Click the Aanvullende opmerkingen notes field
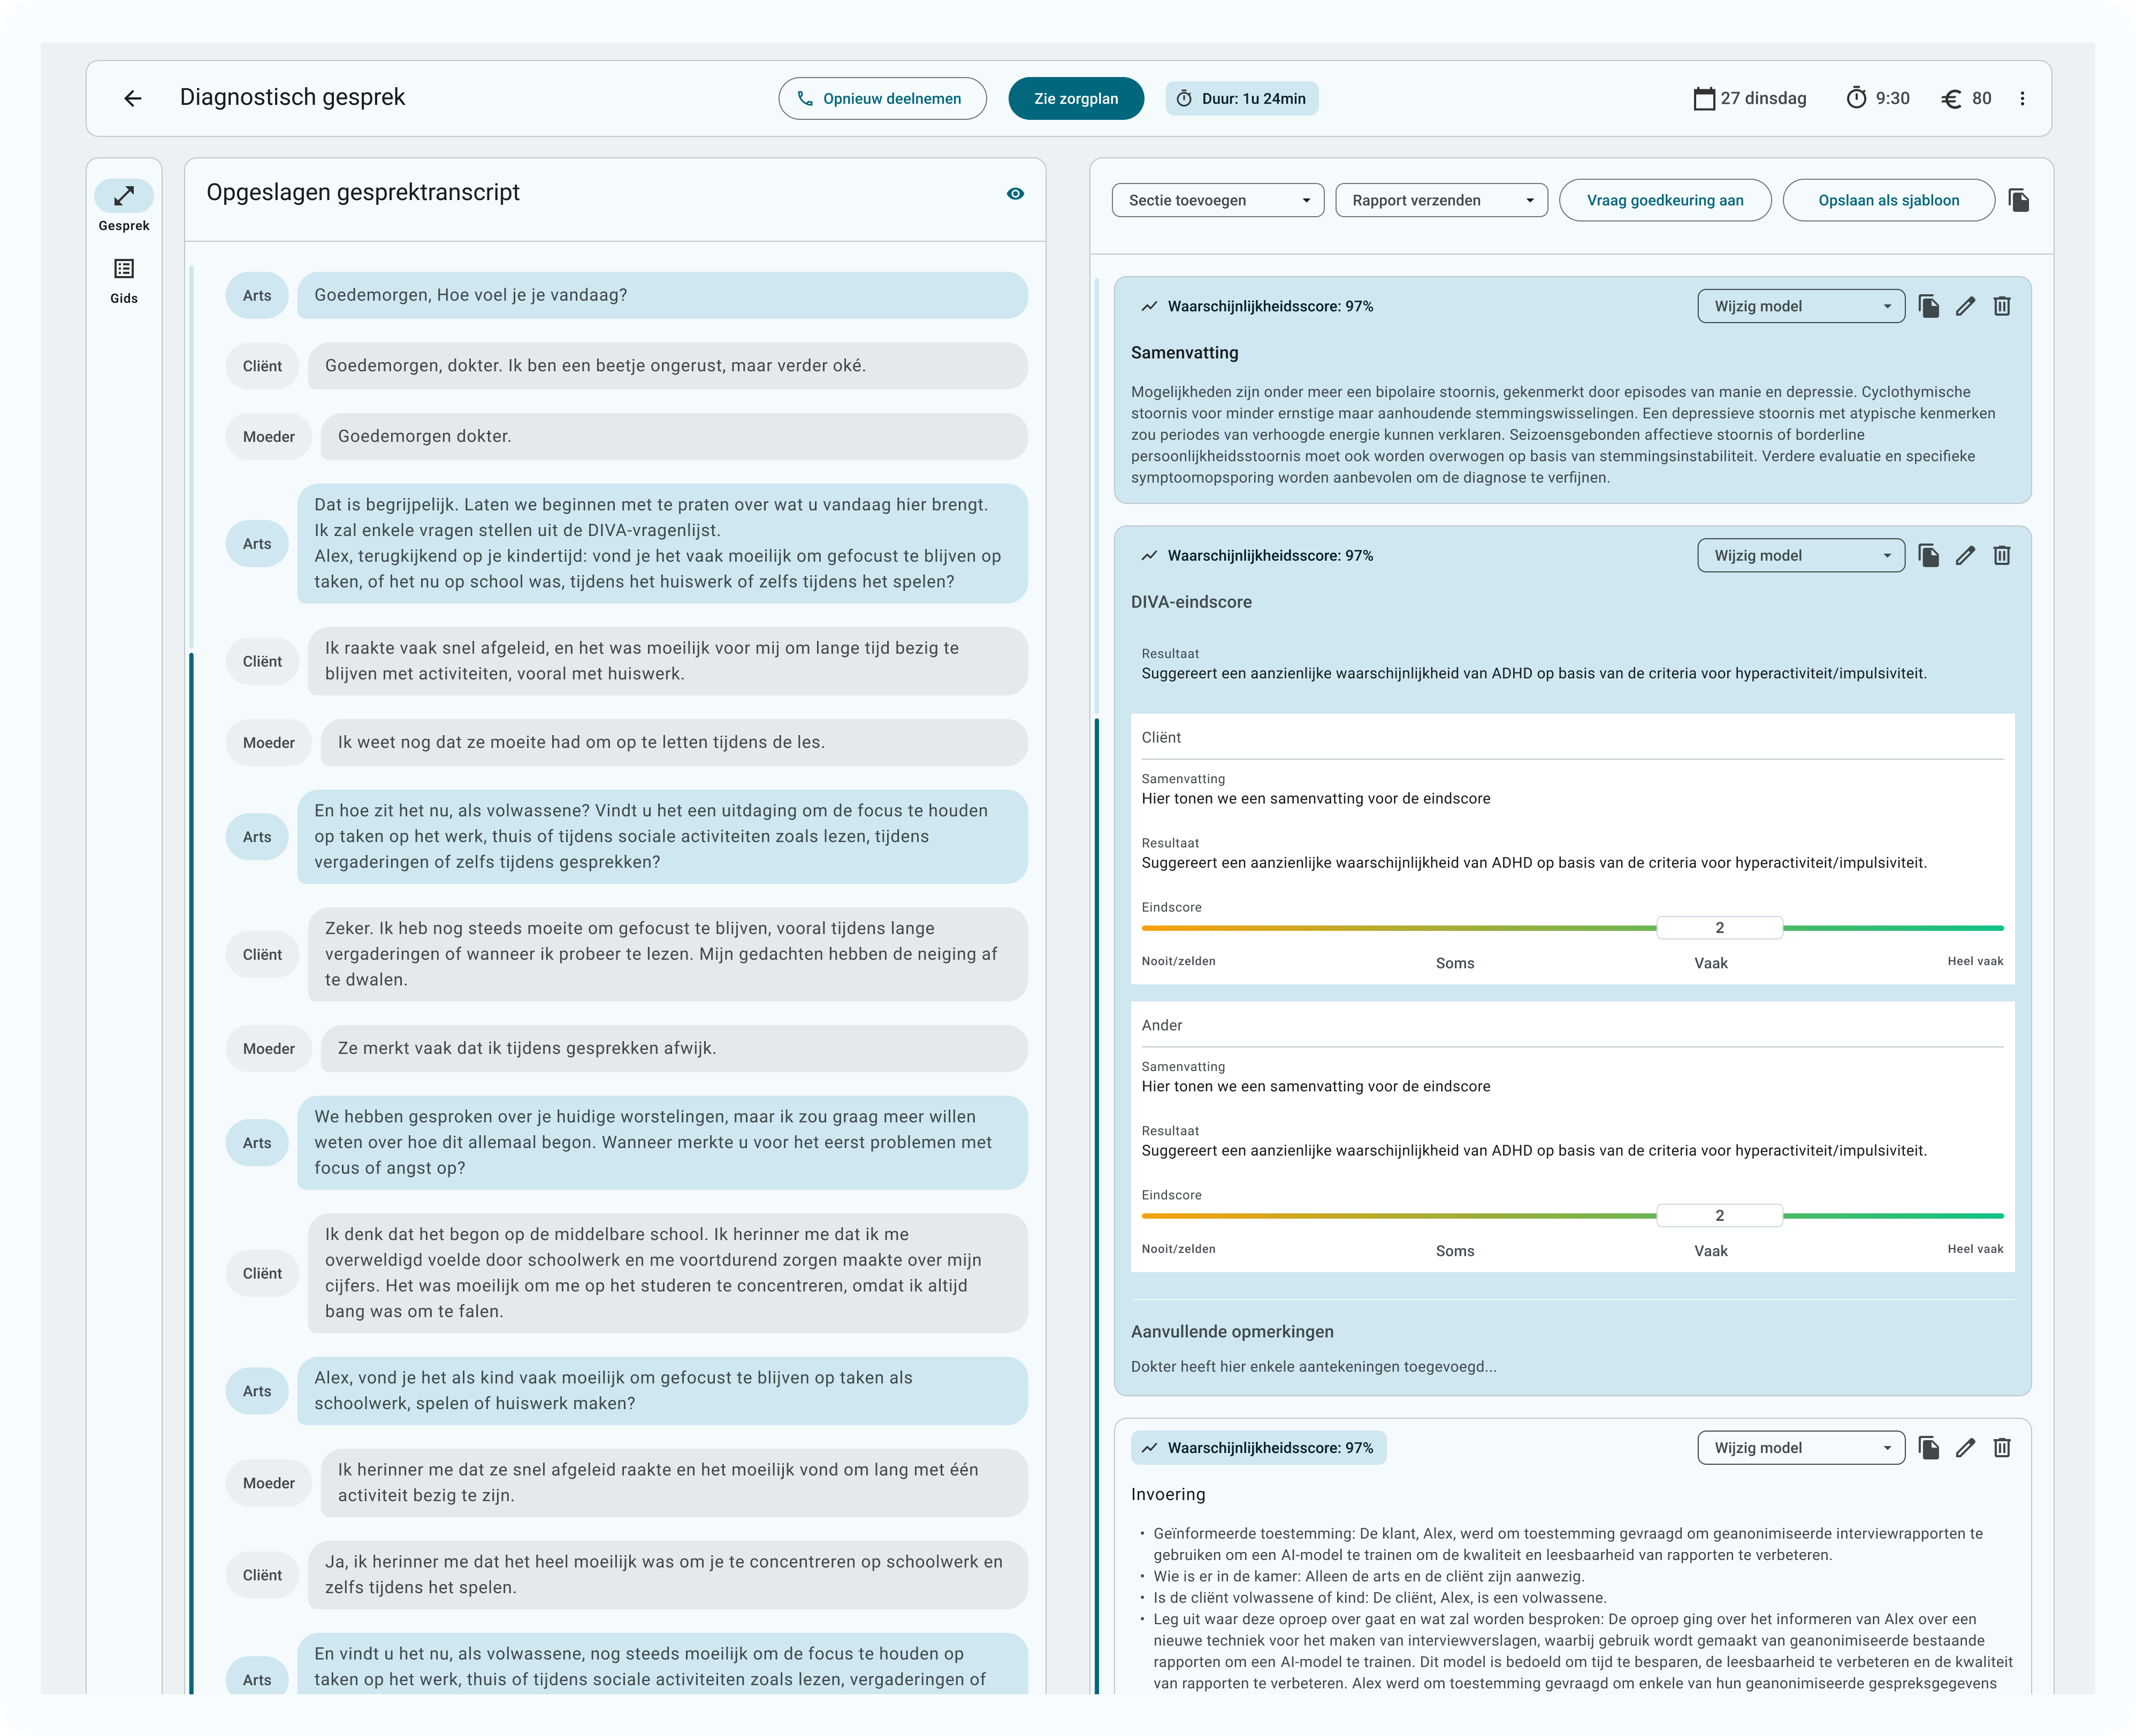This screenshot has height=1736, width=2136. pyautogui.click(x=1313, y=1366)
